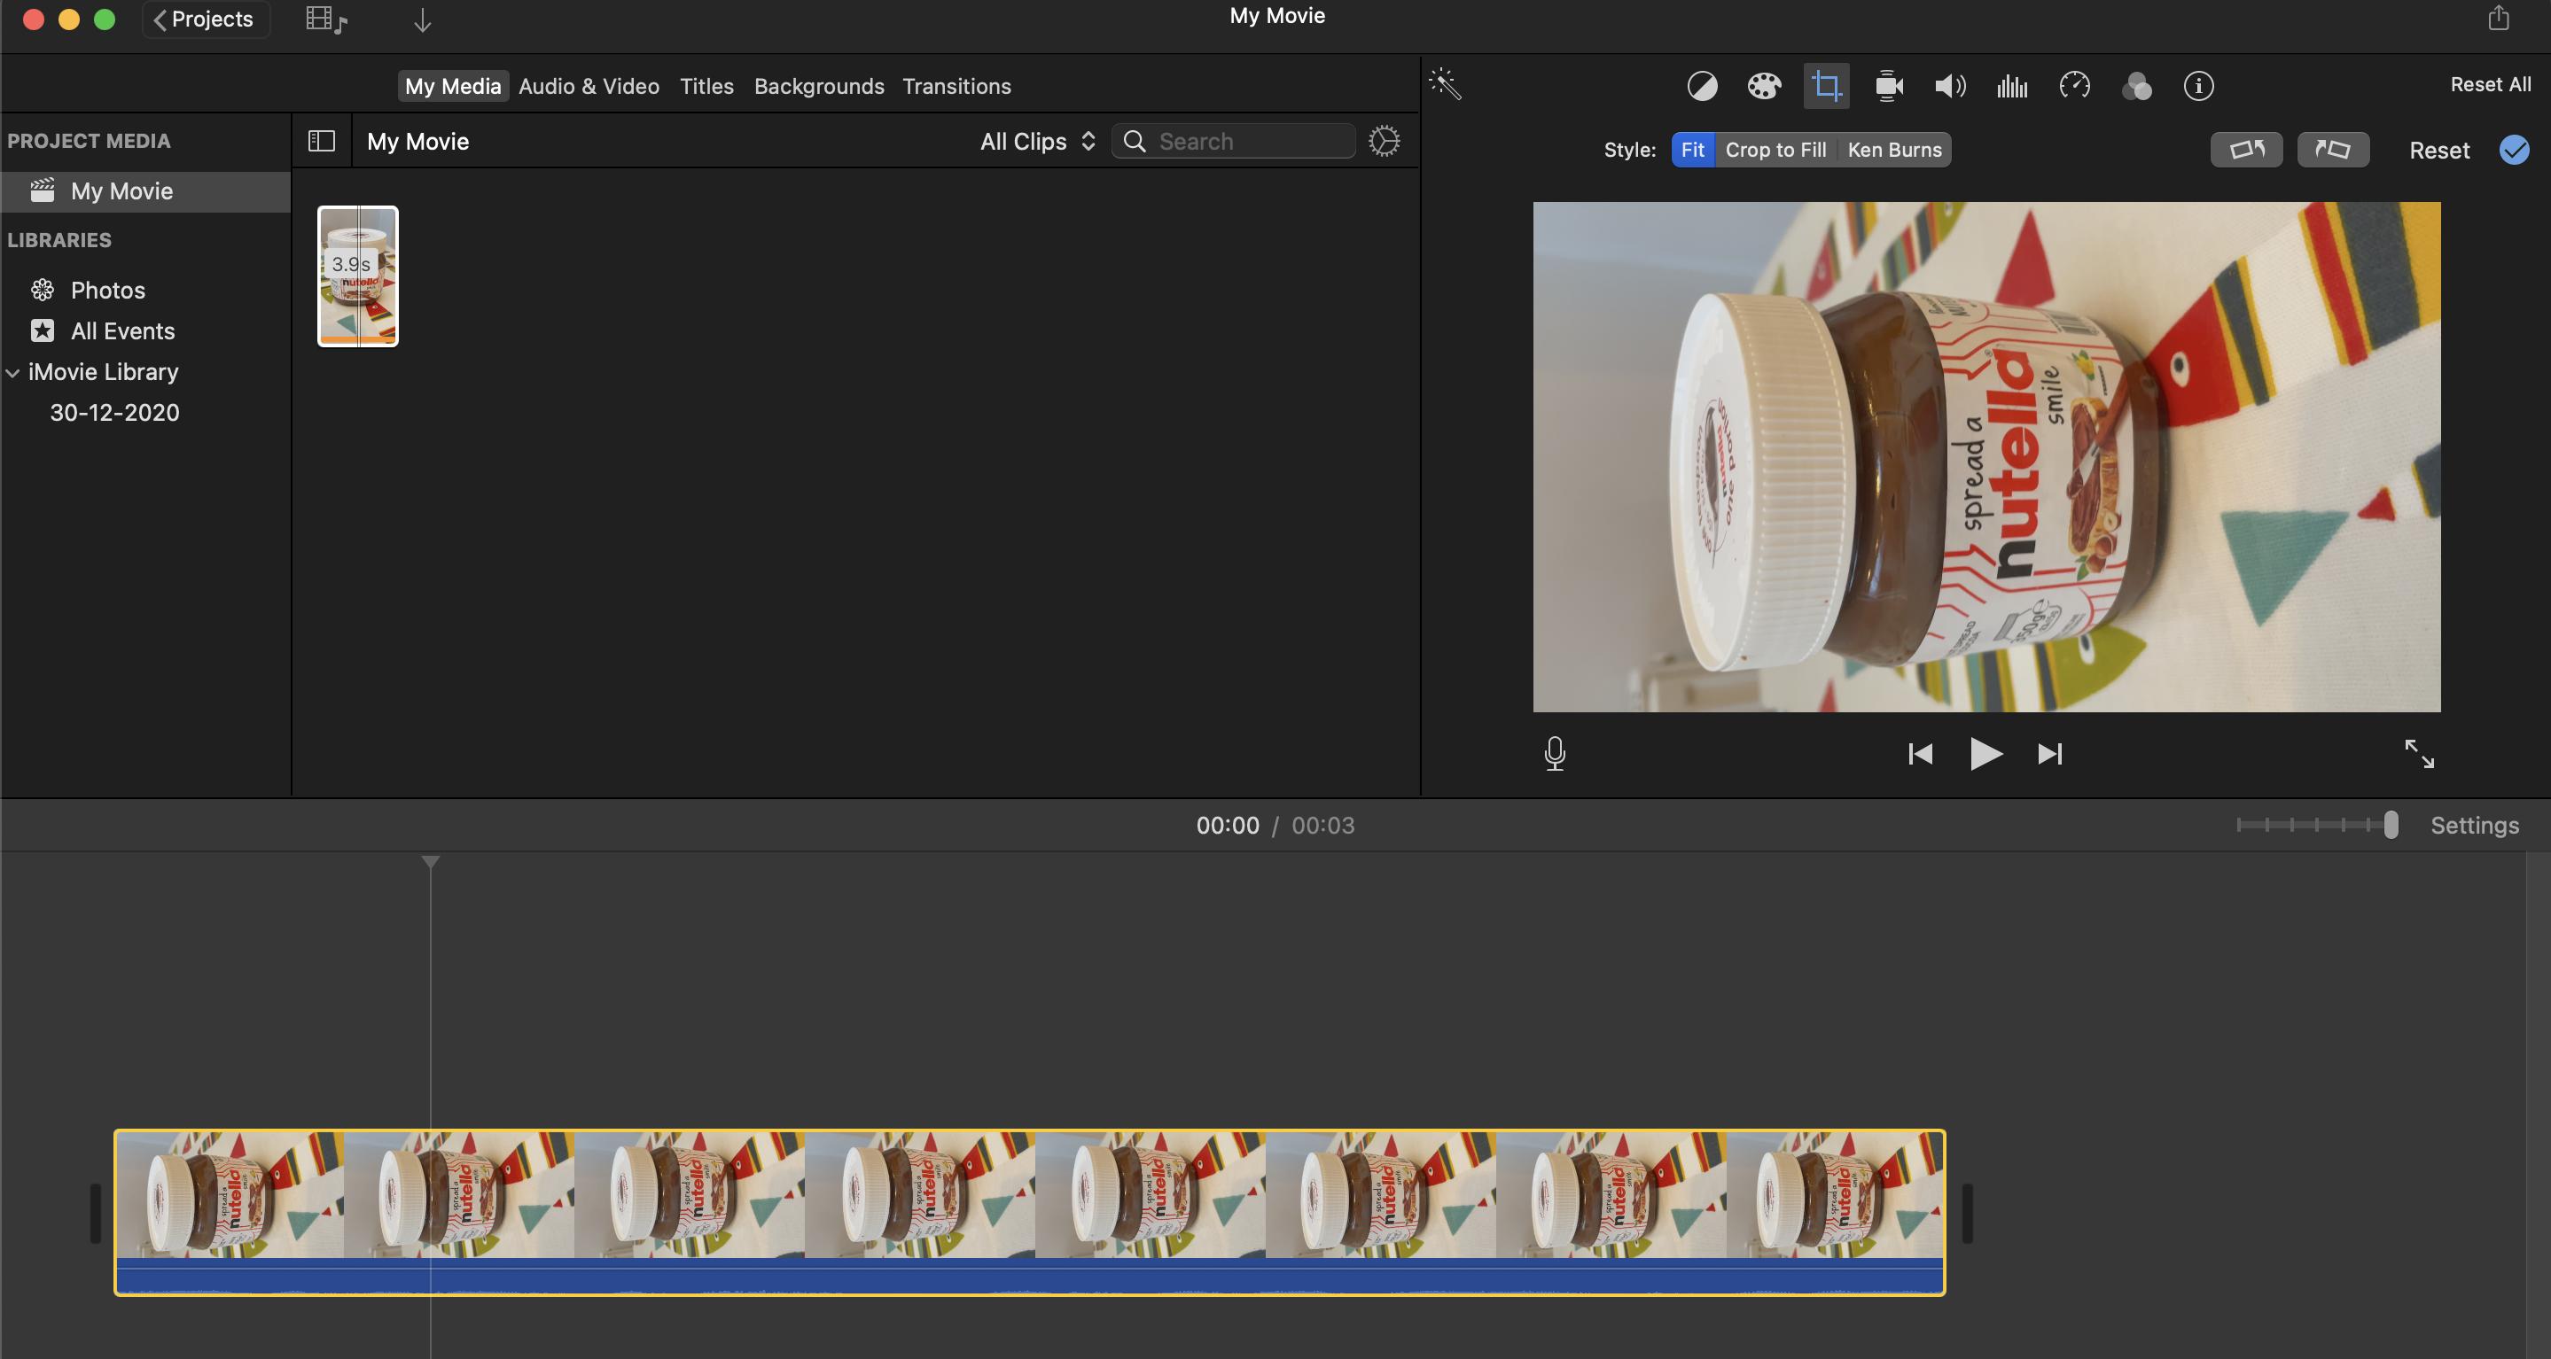
Task: Switch to the Audio & Video tab
Action: (x=589, y=86)
